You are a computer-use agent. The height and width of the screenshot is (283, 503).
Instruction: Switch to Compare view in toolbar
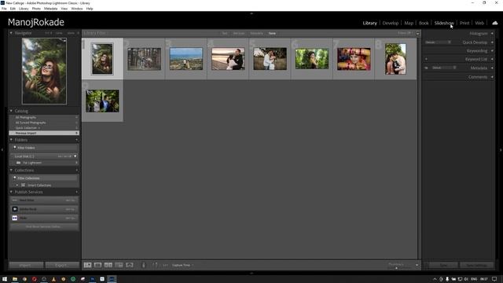click(108, 265)
